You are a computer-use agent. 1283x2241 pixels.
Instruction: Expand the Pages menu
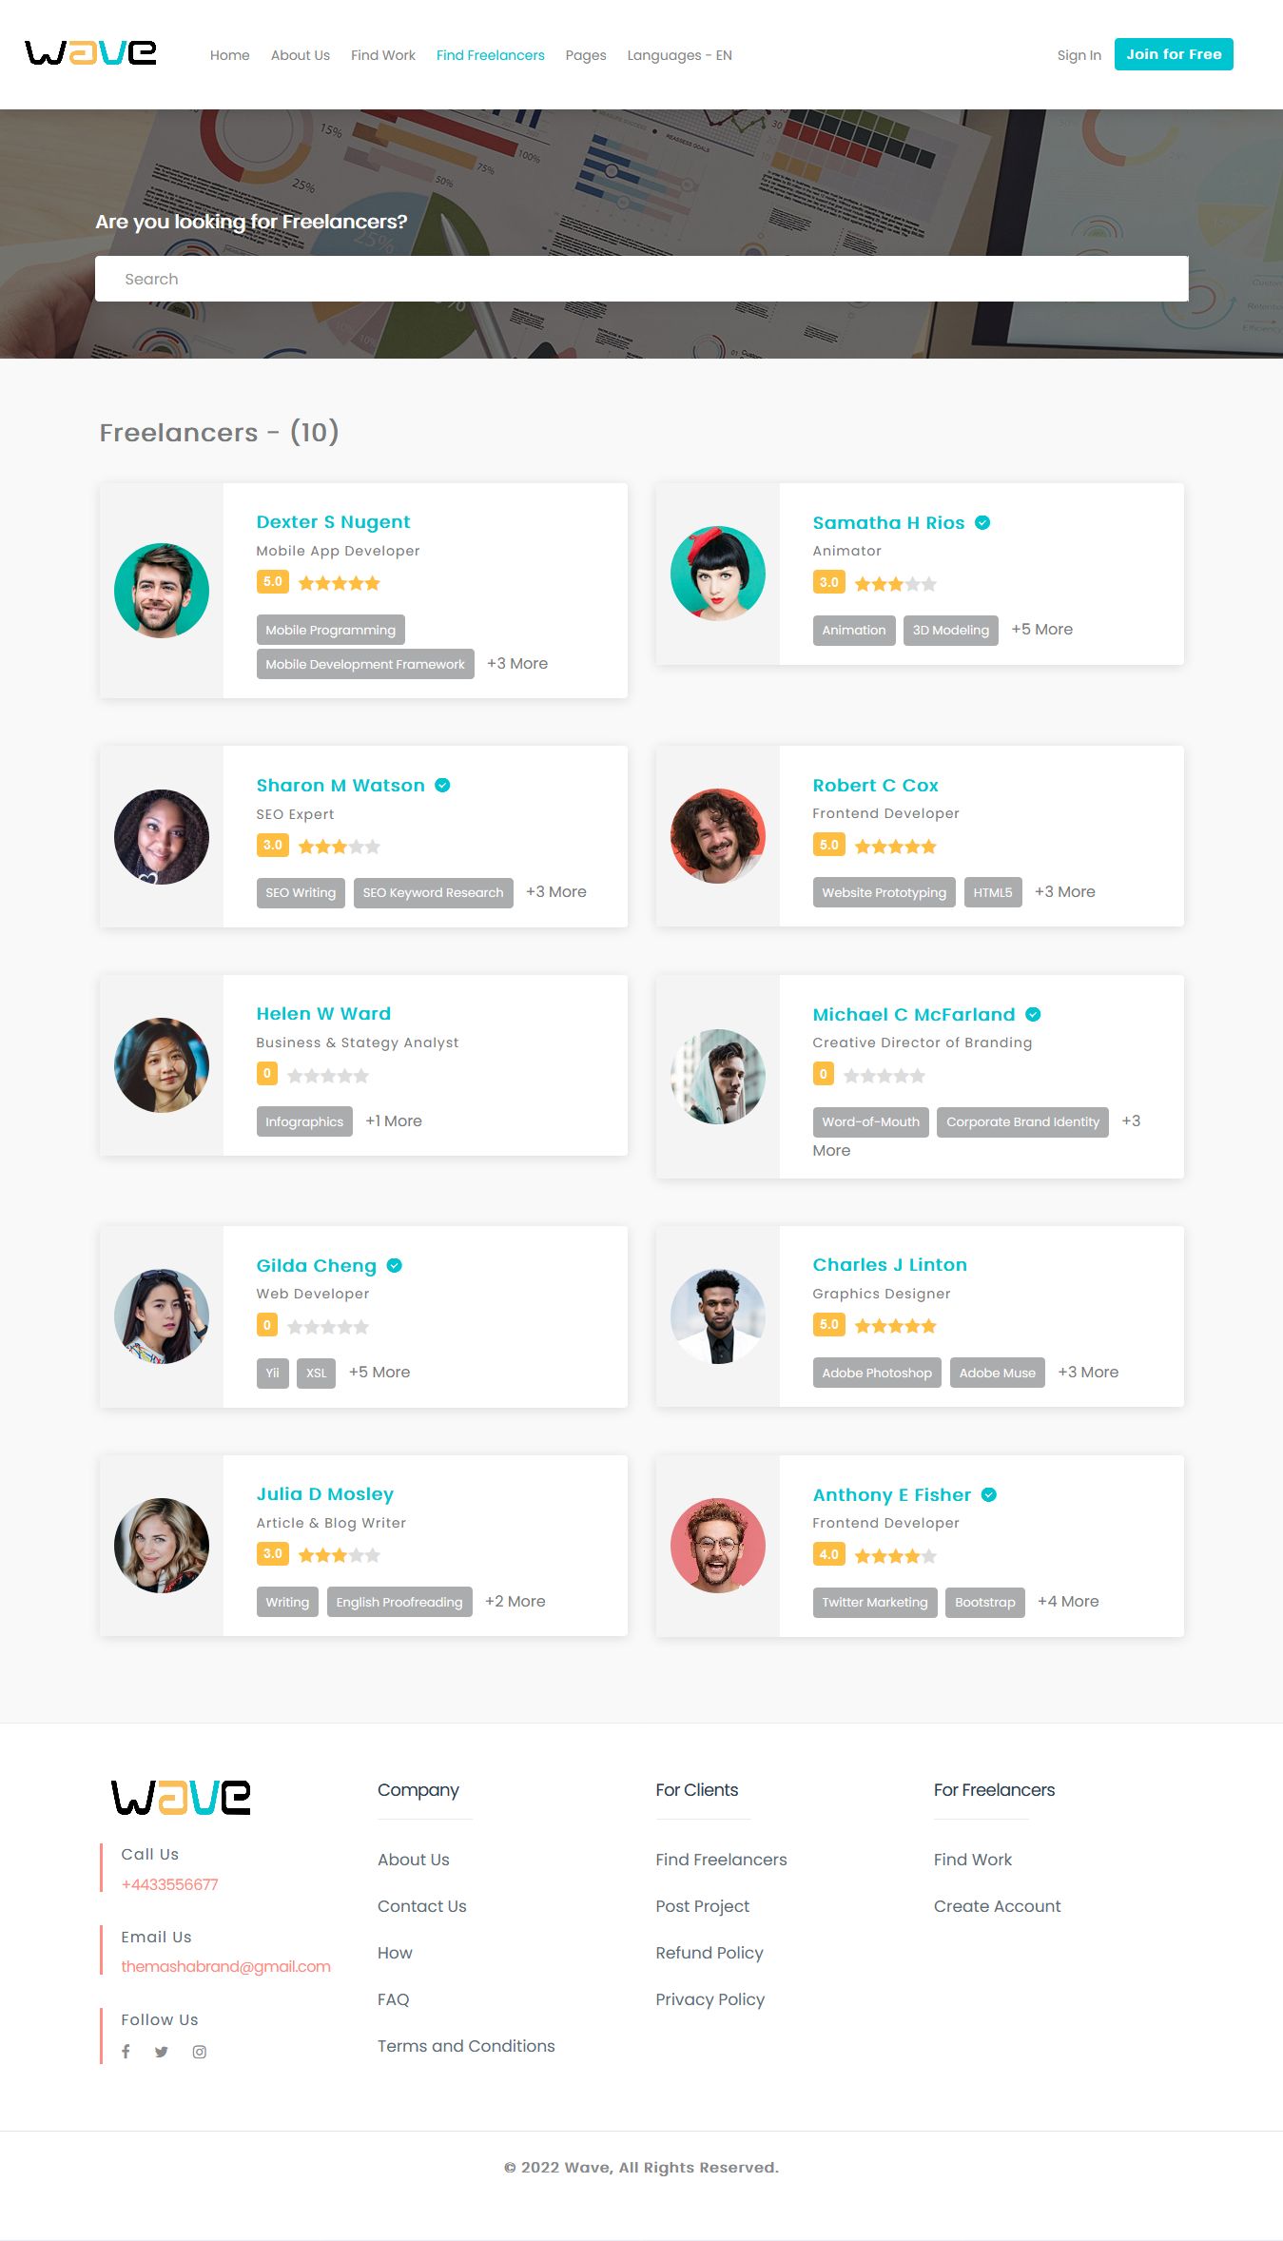[586, 55]
